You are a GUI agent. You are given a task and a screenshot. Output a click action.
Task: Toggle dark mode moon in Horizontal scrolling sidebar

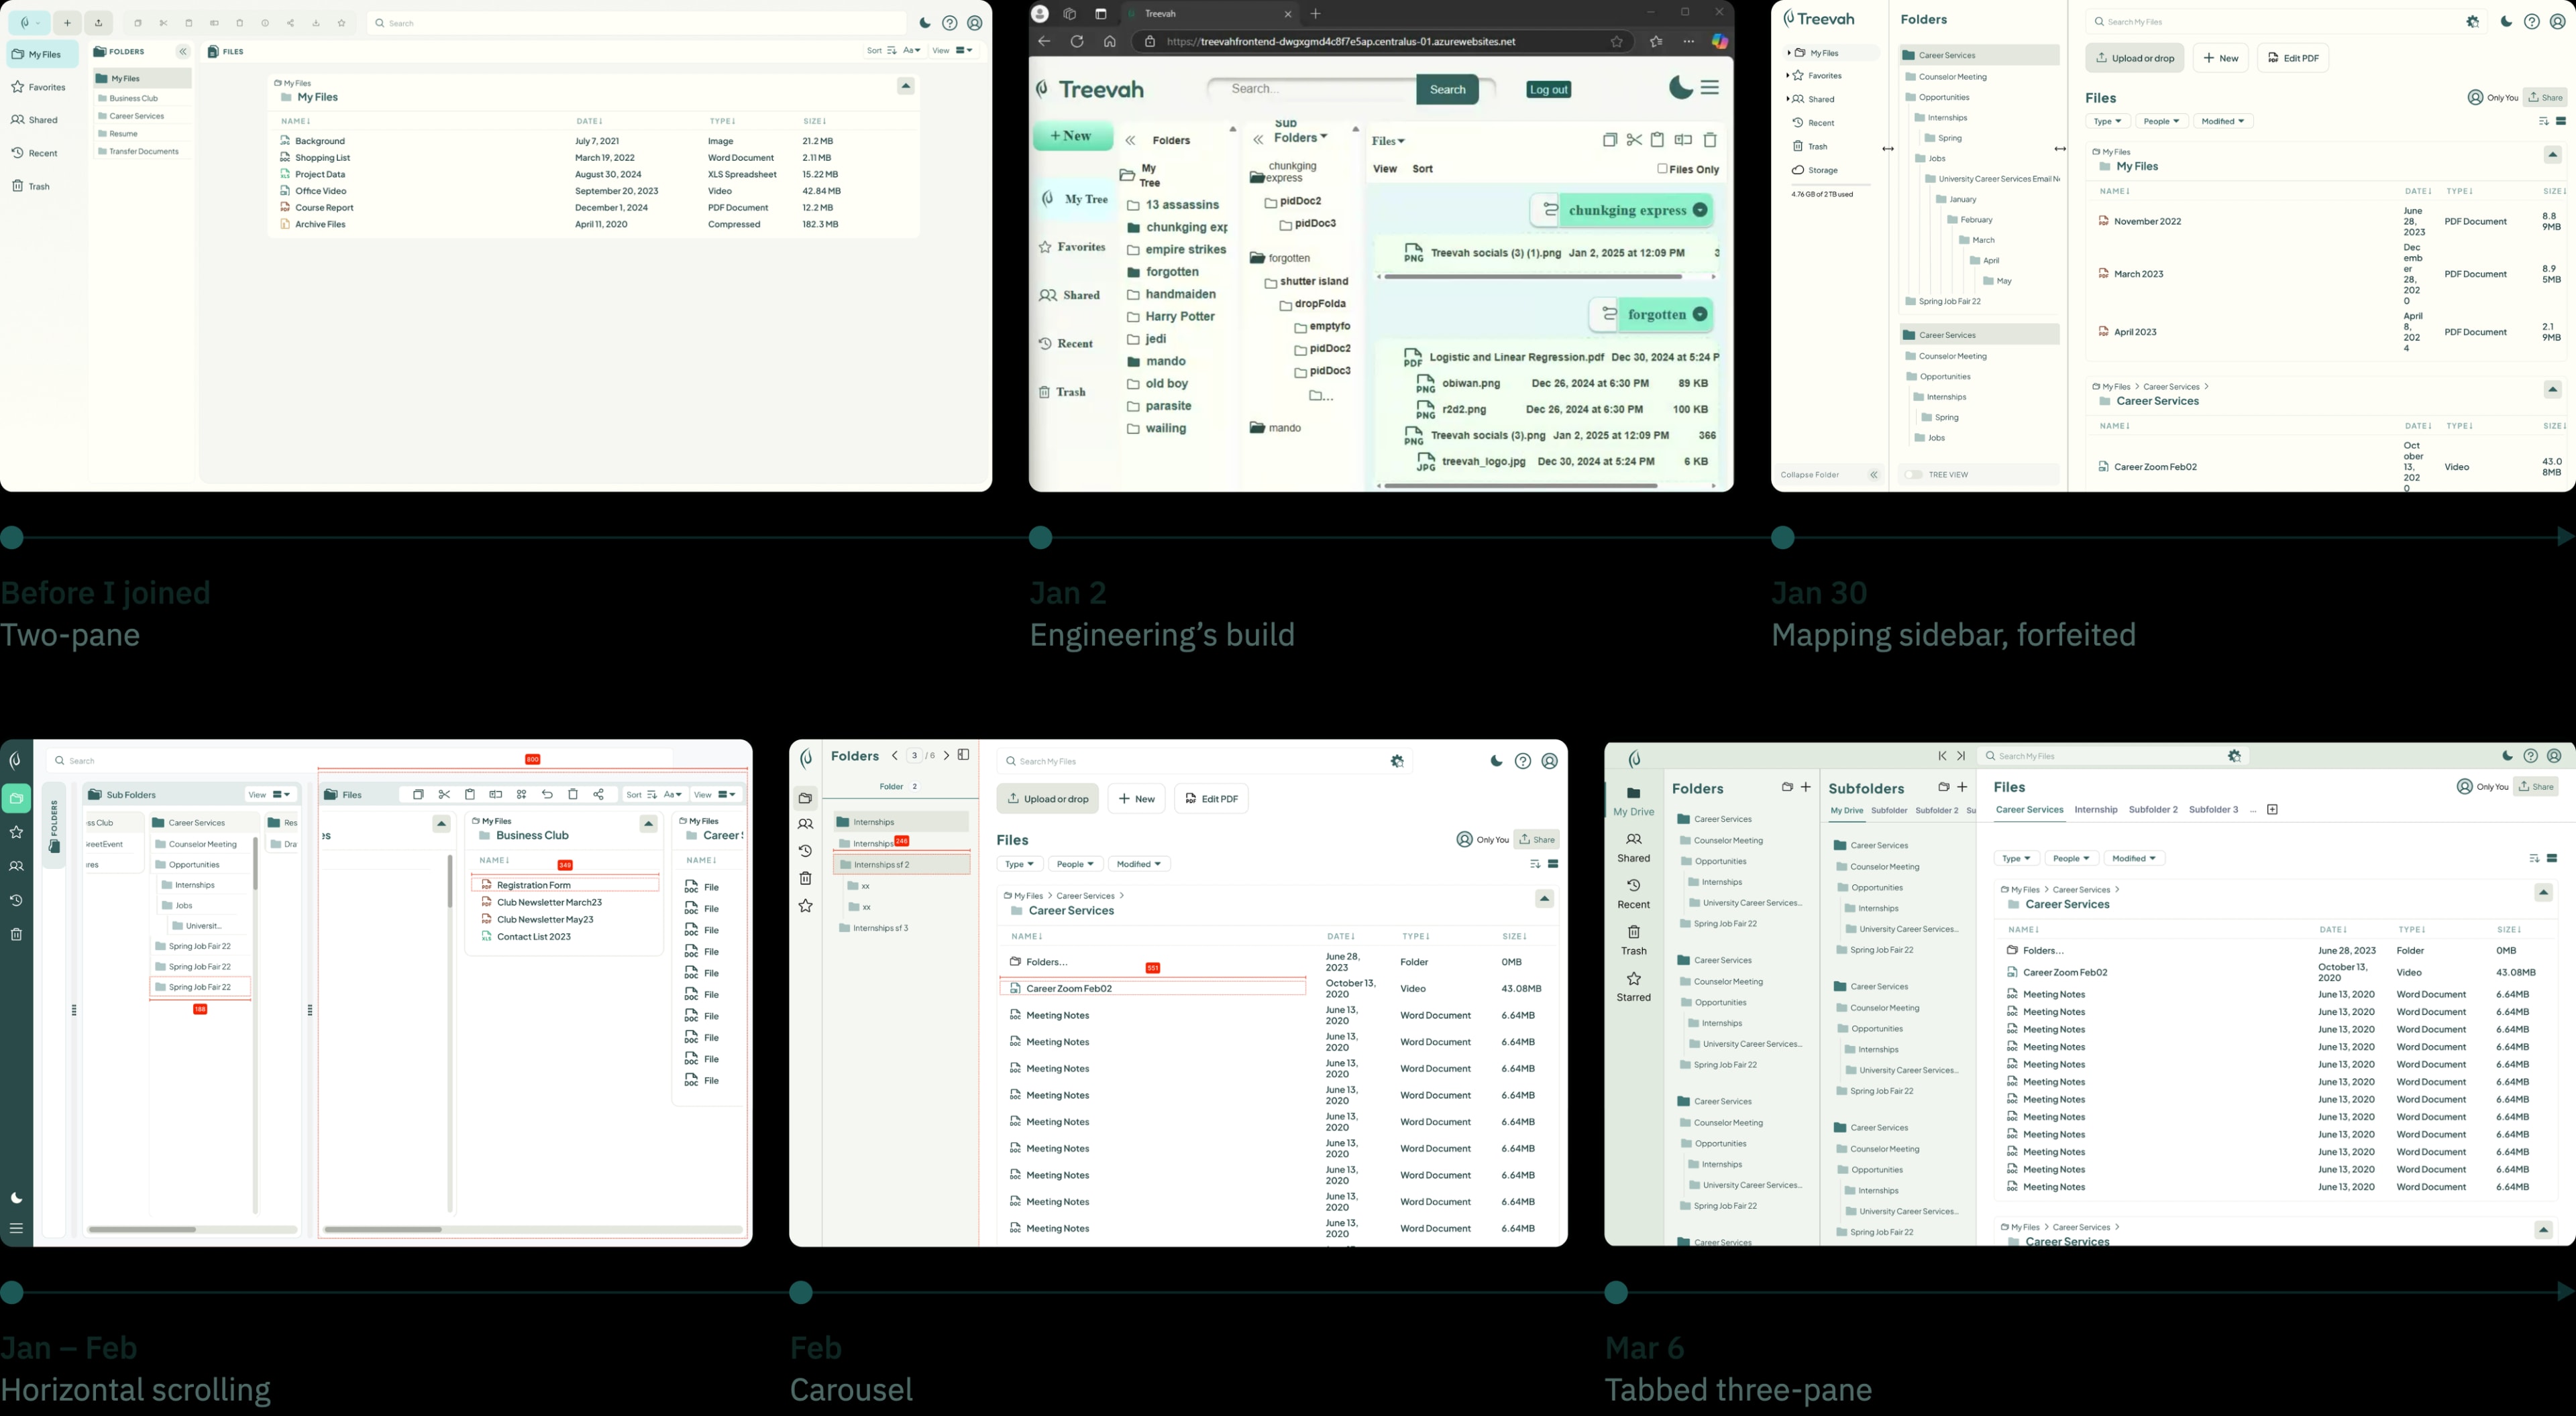16,1198
